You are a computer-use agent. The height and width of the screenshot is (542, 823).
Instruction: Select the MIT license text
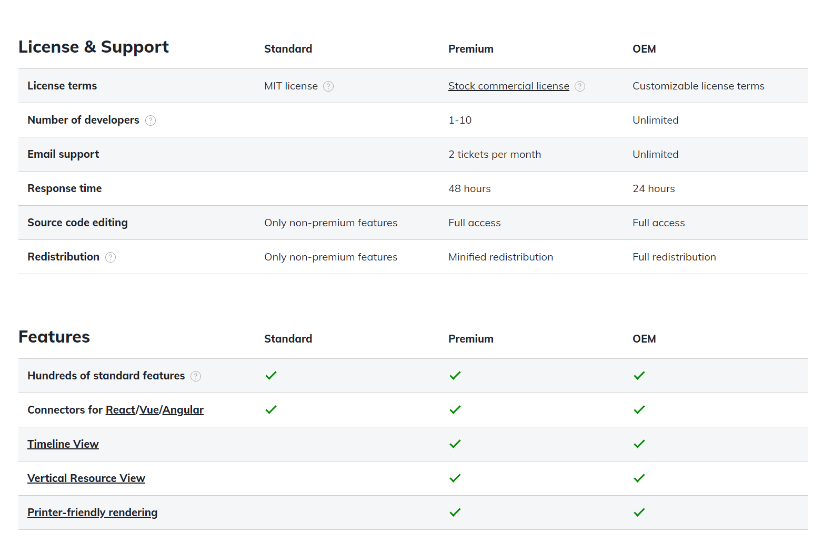[x=291, y=86]
